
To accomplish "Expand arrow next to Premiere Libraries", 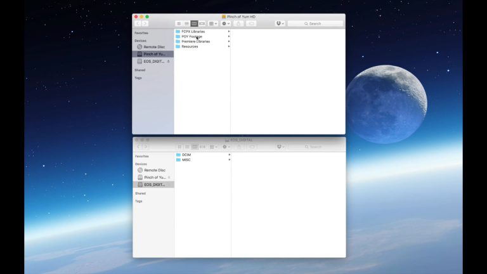I will pos(229,41).
